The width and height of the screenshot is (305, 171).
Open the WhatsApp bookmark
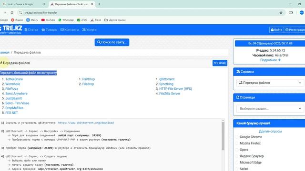(66, 20)
